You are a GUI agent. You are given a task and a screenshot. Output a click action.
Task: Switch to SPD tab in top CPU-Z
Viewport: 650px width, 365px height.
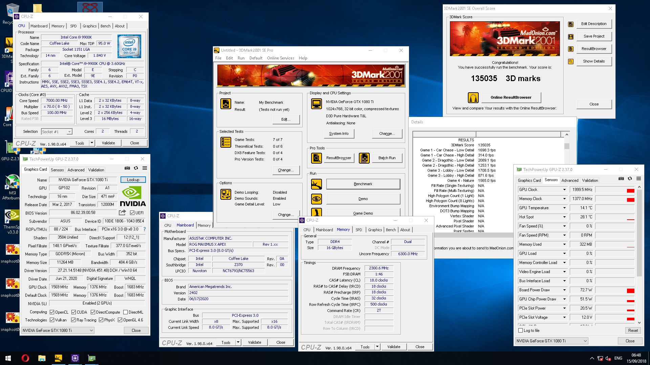click(73, 26)
